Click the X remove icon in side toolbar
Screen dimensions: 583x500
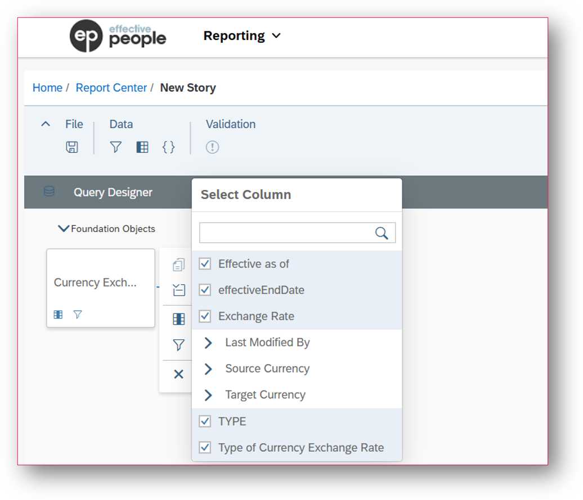coord(179,374)
